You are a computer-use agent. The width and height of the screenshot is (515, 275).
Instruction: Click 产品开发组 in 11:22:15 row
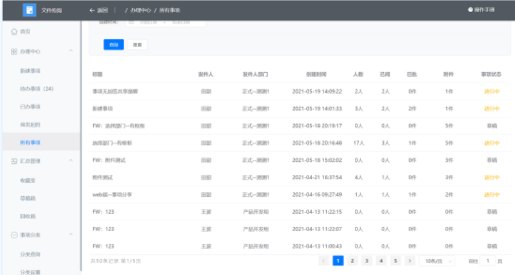[x=256, y=212]
